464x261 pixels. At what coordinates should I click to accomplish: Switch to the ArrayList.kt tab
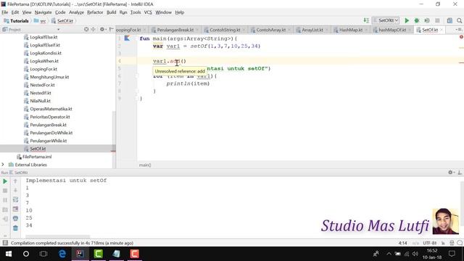click(312, 30)
